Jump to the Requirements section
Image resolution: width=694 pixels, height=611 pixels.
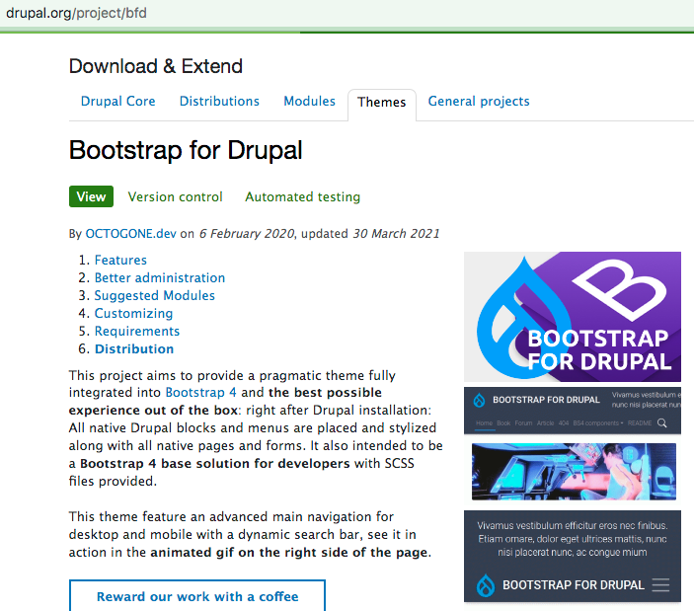[137, 331]
